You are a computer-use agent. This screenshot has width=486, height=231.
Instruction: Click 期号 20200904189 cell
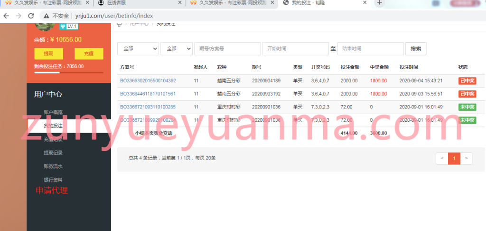click(x=266, y=81)
